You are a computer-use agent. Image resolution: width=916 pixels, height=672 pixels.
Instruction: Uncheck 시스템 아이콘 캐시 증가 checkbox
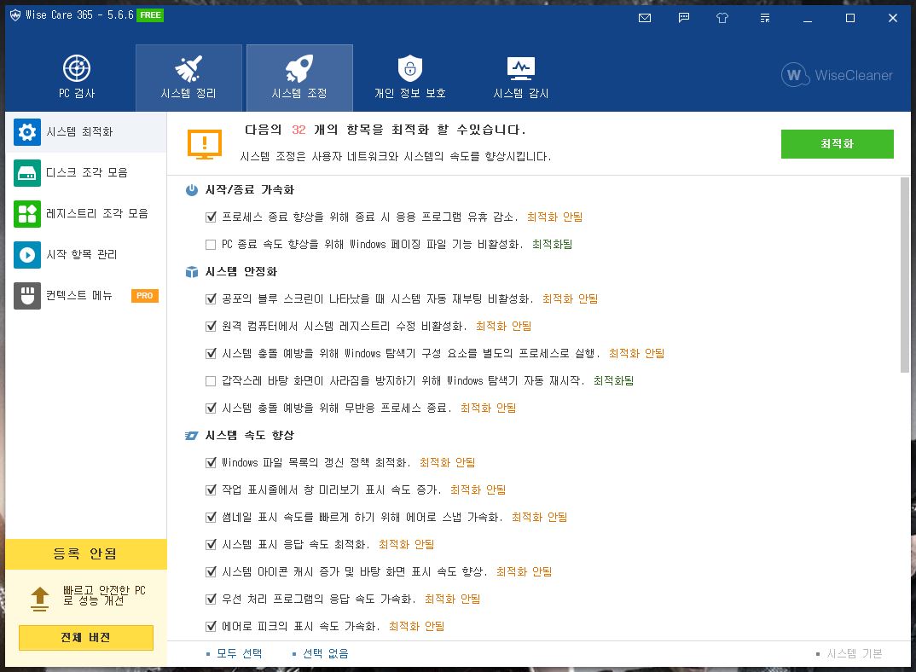211,572
